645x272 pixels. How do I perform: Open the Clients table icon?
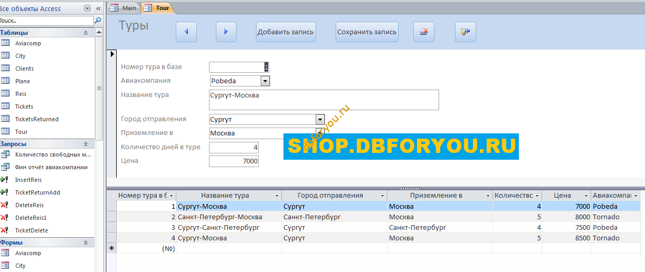pos(5,68)
